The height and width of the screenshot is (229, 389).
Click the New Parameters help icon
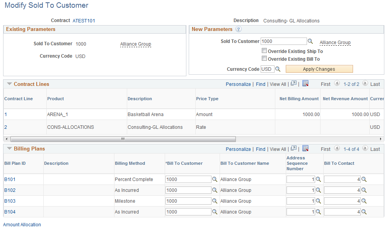point(239,29)
